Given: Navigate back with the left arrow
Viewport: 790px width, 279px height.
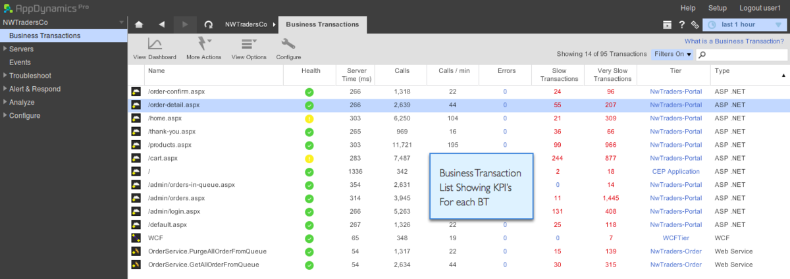Looking at the screenshot, I should tap(162, 24).
